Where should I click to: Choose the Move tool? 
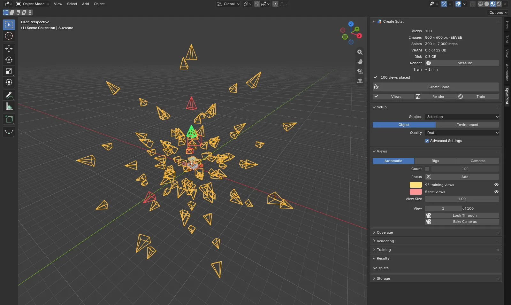[x=9, y=49]
